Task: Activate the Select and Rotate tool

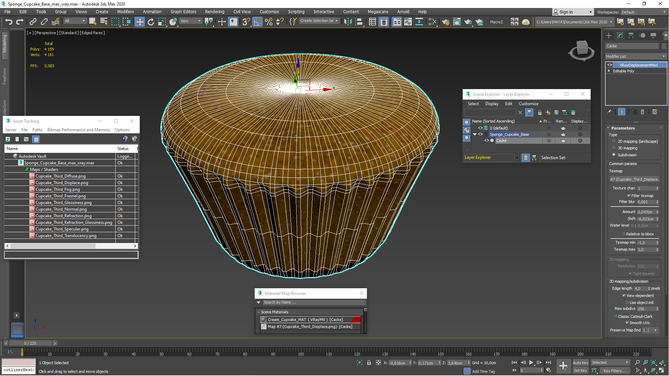Action: coord(151,22)
